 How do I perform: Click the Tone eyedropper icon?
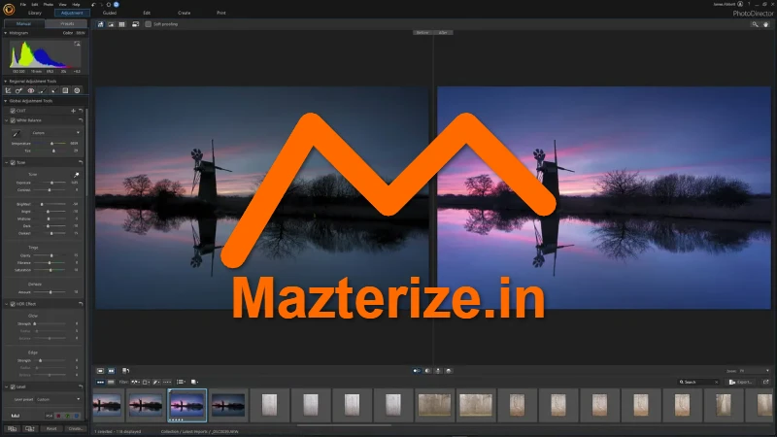[x=77, y=175]
